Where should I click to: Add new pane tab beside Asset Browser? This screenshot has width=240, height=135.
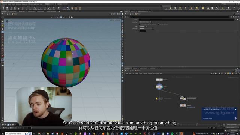159,68
